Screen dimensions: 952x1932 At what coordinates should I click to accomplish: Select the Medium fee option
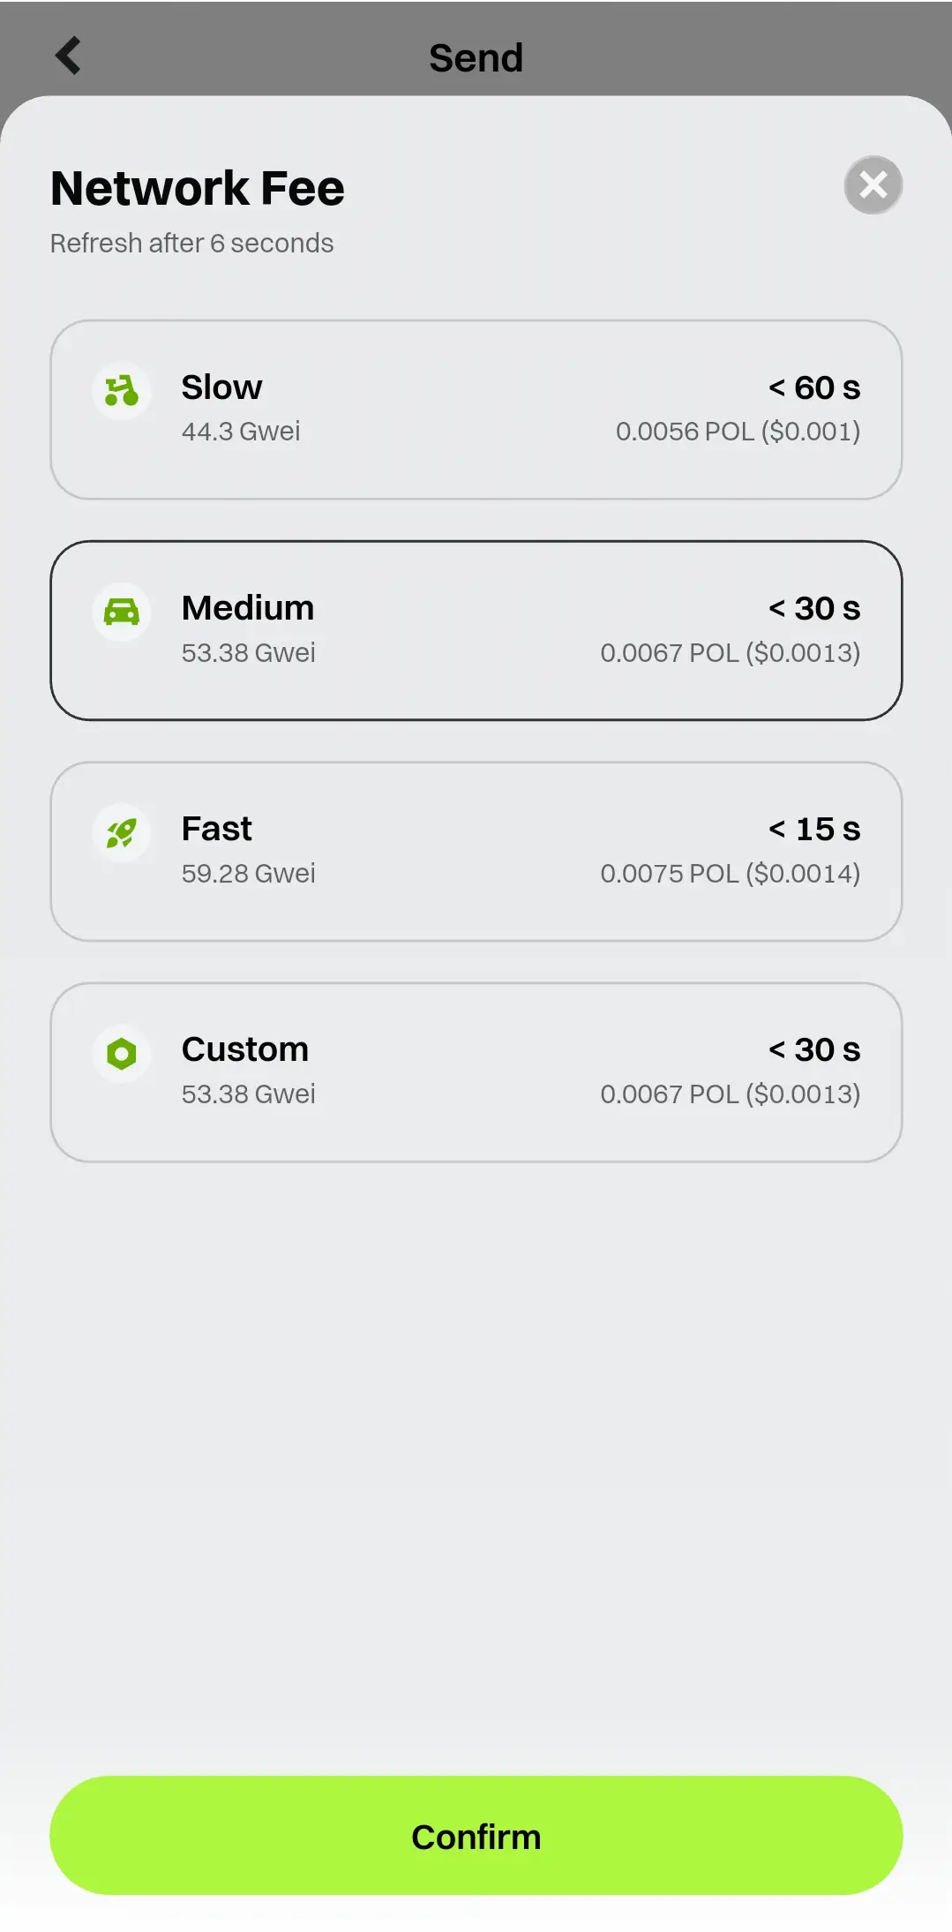click(476, 630)
